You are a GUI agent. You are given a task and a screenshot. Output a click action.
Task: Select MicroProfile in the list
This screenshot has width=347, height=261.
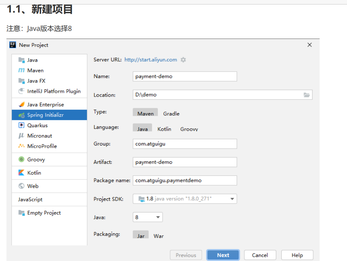click(49, 146)
